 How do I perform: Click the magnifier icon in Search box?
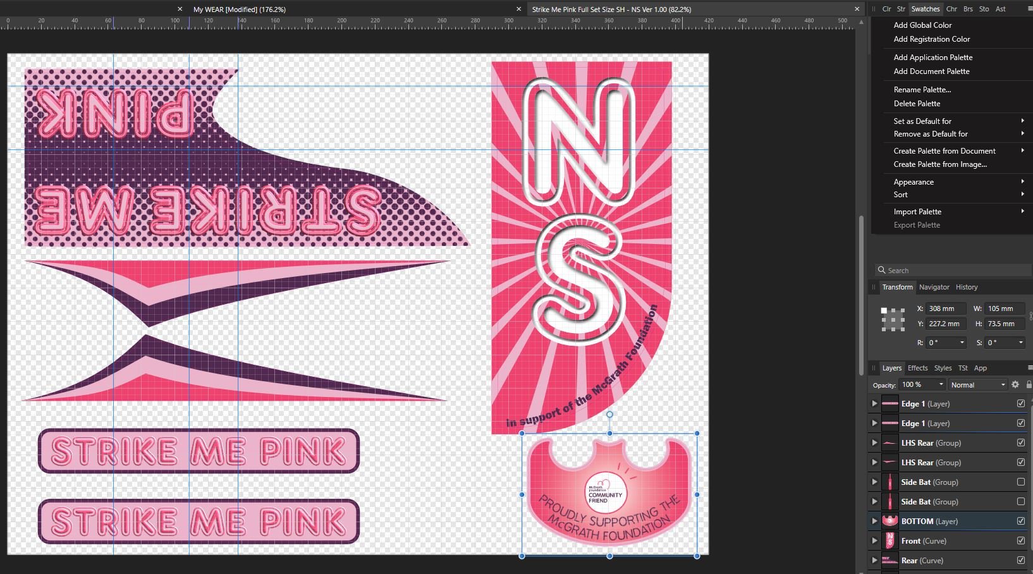(x=881, y=270)
